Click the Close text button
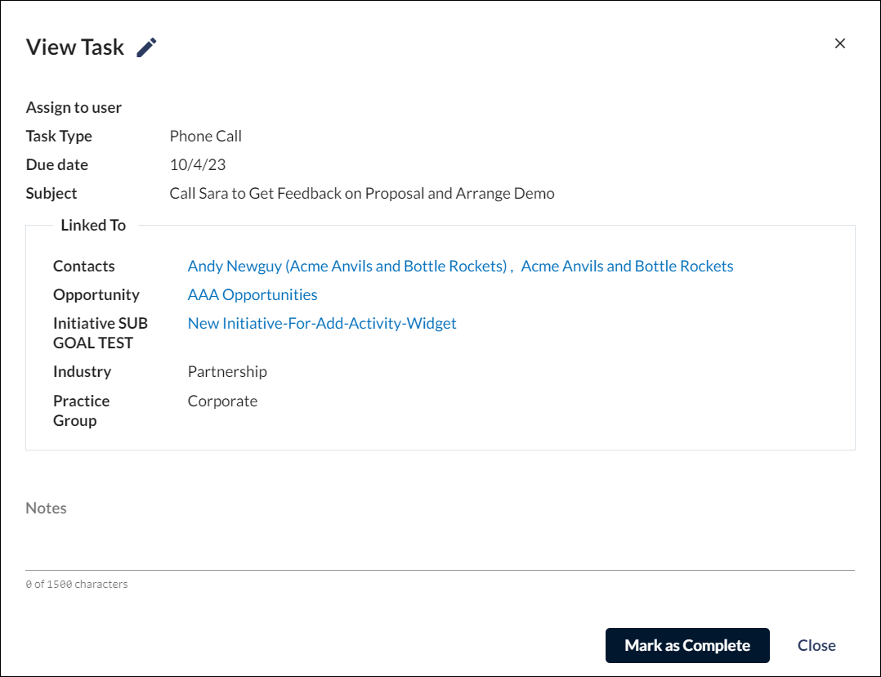Viewport: 881px width, 677px height. pyautogui.click(x=816, y=645)
